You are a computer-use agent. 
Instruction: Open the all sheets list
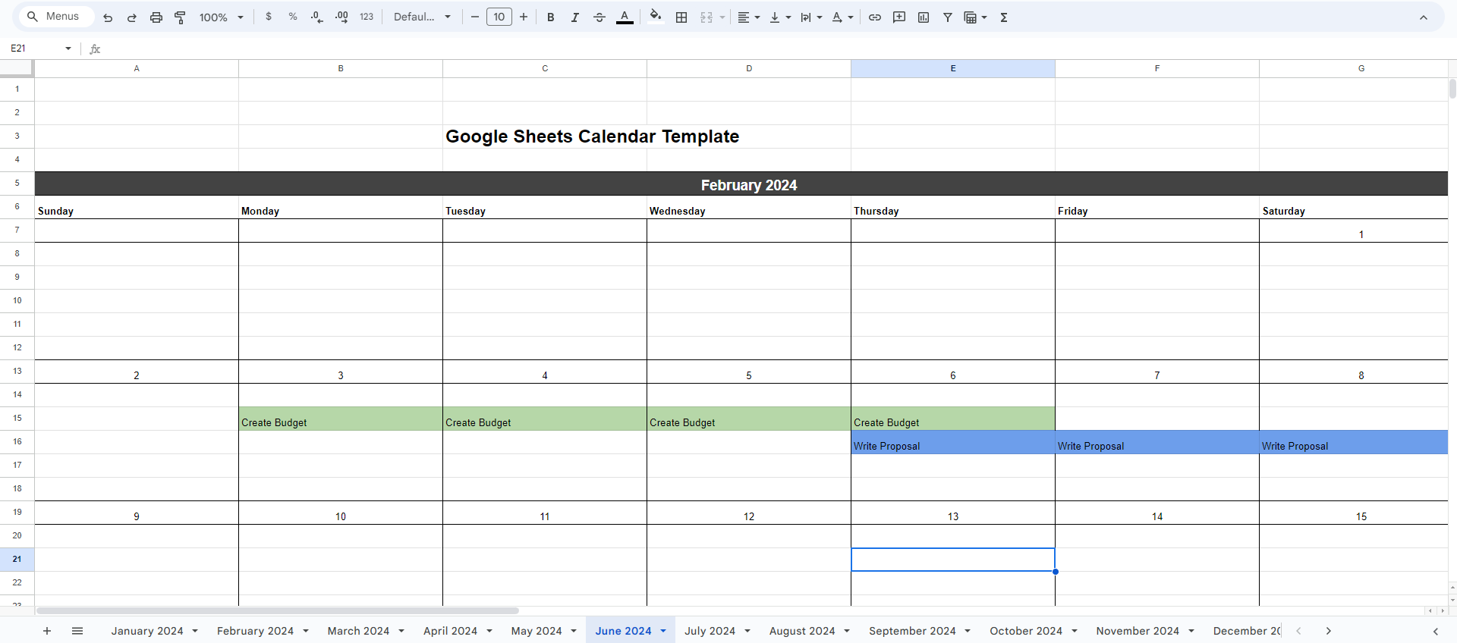pyautogui.click(x=77, y=631)
